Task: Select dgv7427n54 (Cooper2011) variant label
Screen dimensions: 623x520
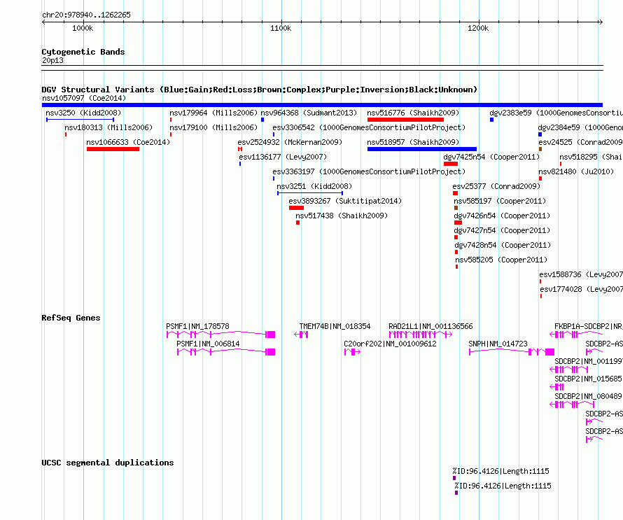Action: 502,230
